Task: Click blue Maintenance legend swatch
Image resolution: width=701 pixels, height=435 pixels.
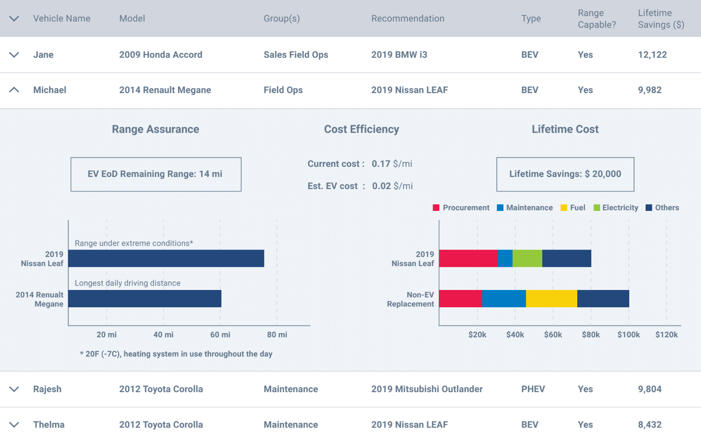Action: pos(500,208)
